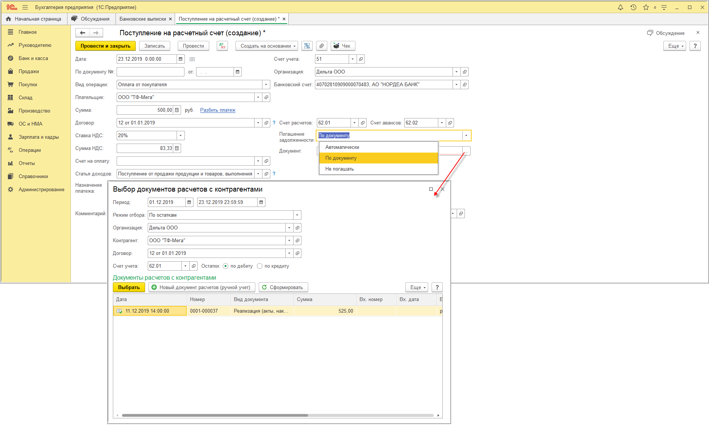709x427 pixels.
Task: Open the Вид операции dropdown list
Action: [266, 84]
